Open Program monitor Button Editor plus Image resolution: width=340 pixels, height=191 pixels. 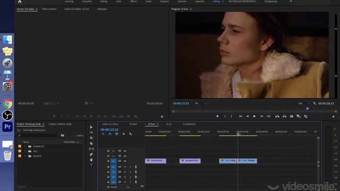(333, 117)
